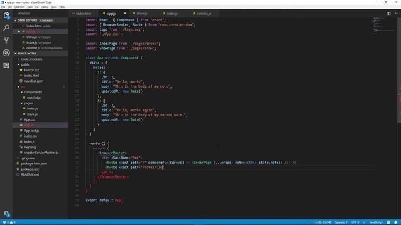Viewport: 401px width, 225px height.
Task: Click the editor minimap code preview
Action: coord(383,26)
